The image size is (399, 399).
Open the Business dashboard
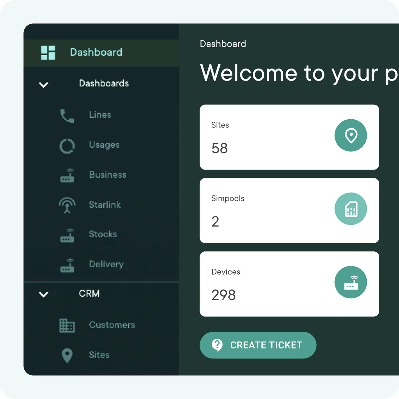pyautogui.click(x=108, y=175)
